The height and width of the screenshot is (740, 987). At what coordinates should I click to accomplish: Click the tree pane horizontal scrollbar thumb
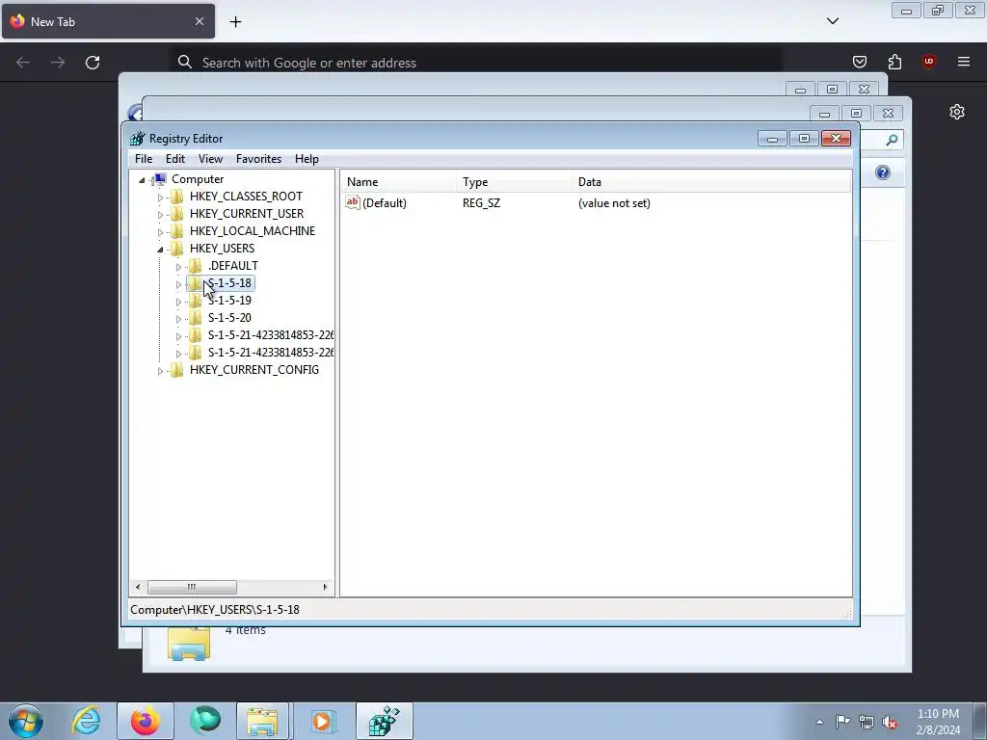(x=192, y=587)
